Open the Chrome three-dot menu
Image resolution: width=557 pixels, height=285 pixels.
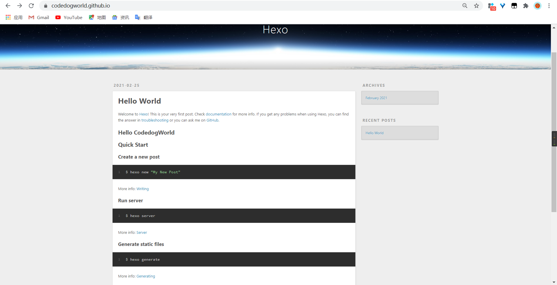pyautogui.click(x=549, y=6)
